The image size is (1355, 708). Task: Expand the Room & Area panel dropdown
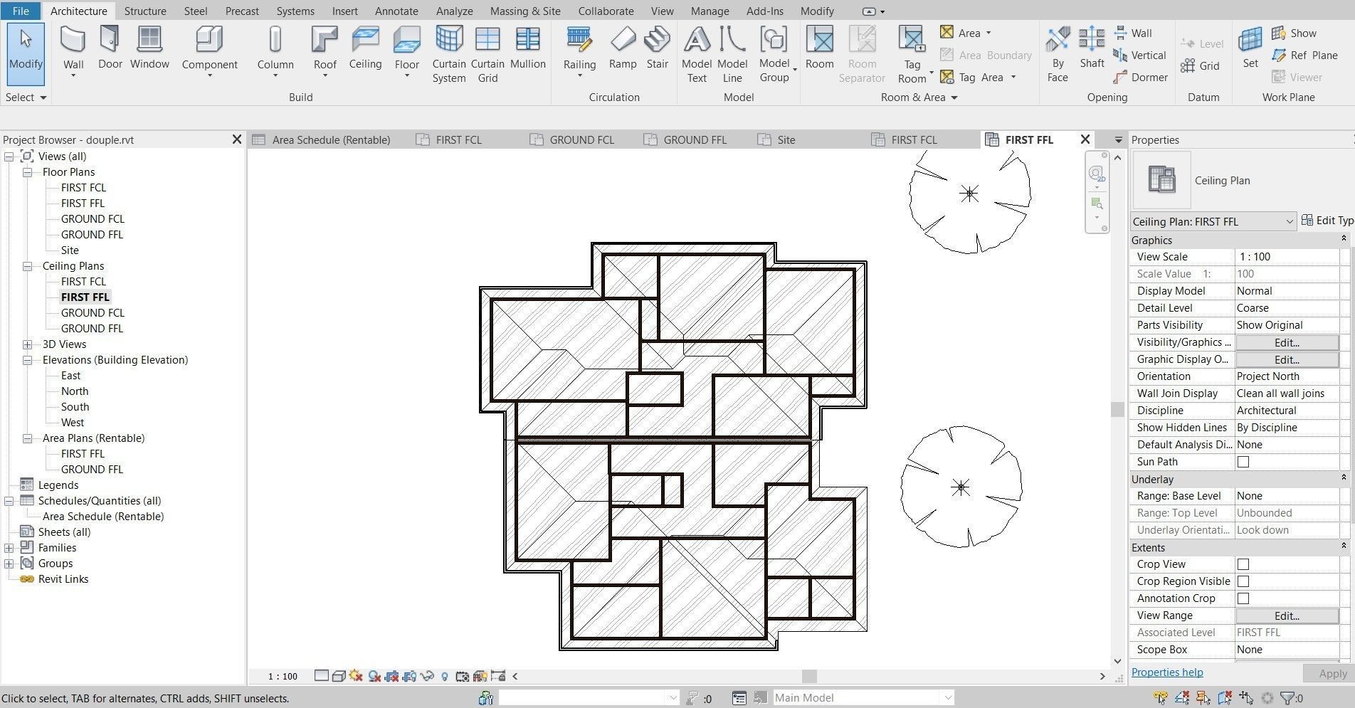(x=919, y=97)
